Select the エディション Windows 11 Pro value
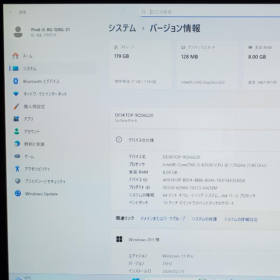The width and height of the screenshot is (280, 280). click(x=178, y=256)
